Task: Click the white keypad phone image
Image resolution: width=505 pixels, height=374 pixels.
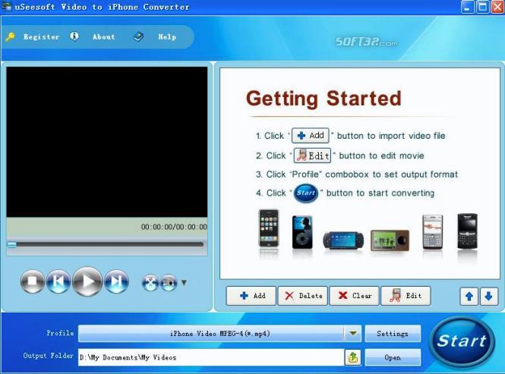Action: [433, 232]
